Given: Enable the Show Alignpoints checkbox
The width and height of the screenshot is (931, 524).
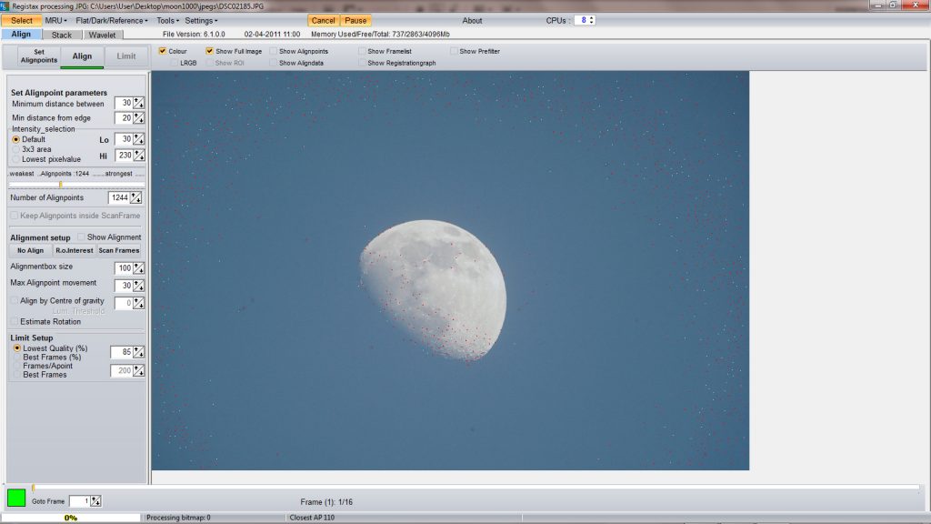Looking at the screenshot, I should coord(274,52).
